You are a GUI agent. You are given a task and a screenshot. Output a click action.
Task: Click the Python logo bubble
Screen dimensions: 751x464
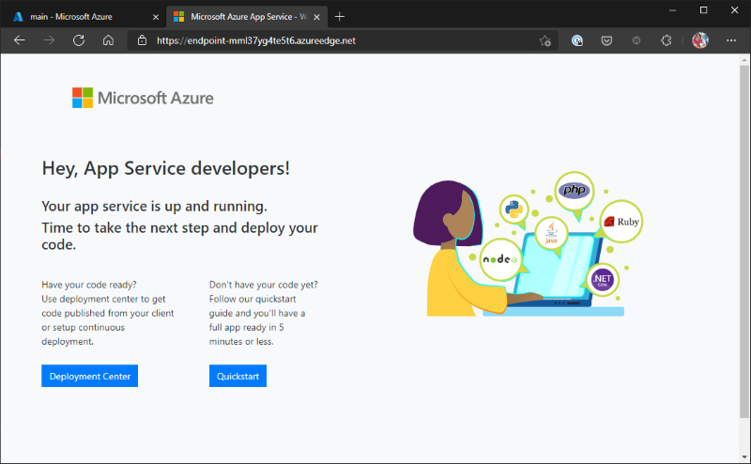513,209
